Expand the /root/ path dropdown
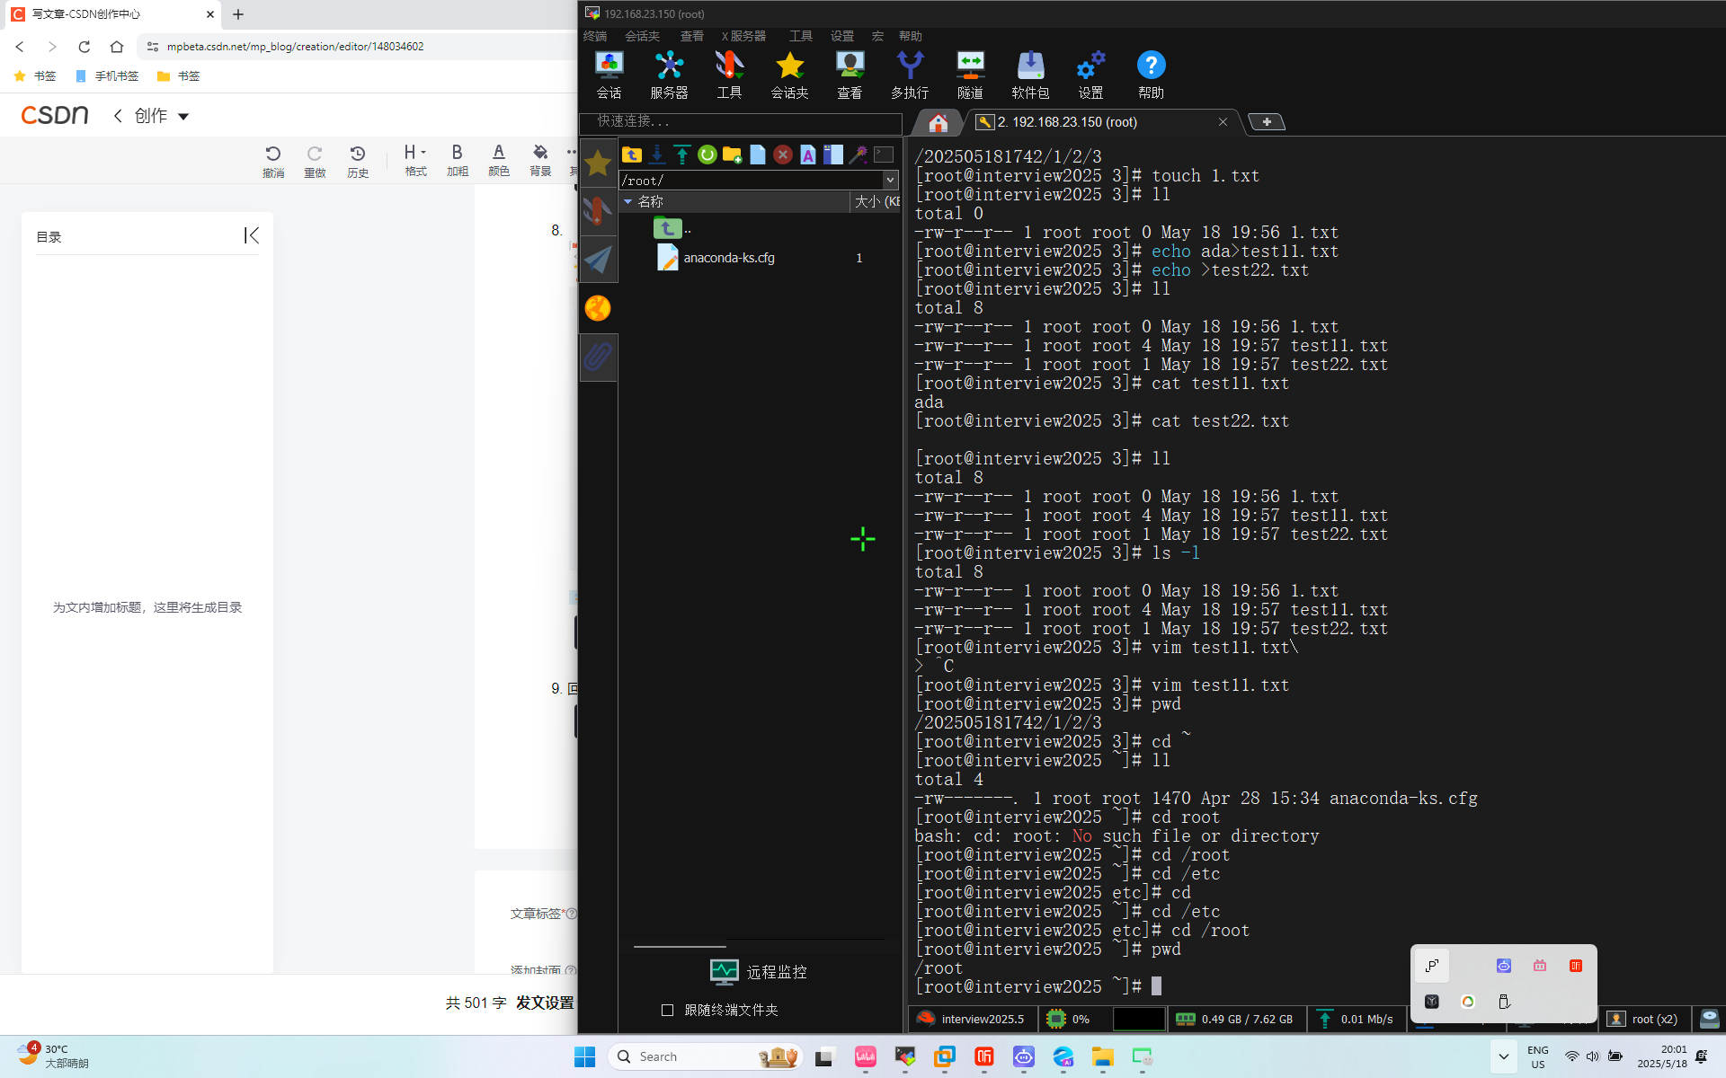This screenshot has height=1078, width=1726. pyautogui.click(x=890, y=181)
